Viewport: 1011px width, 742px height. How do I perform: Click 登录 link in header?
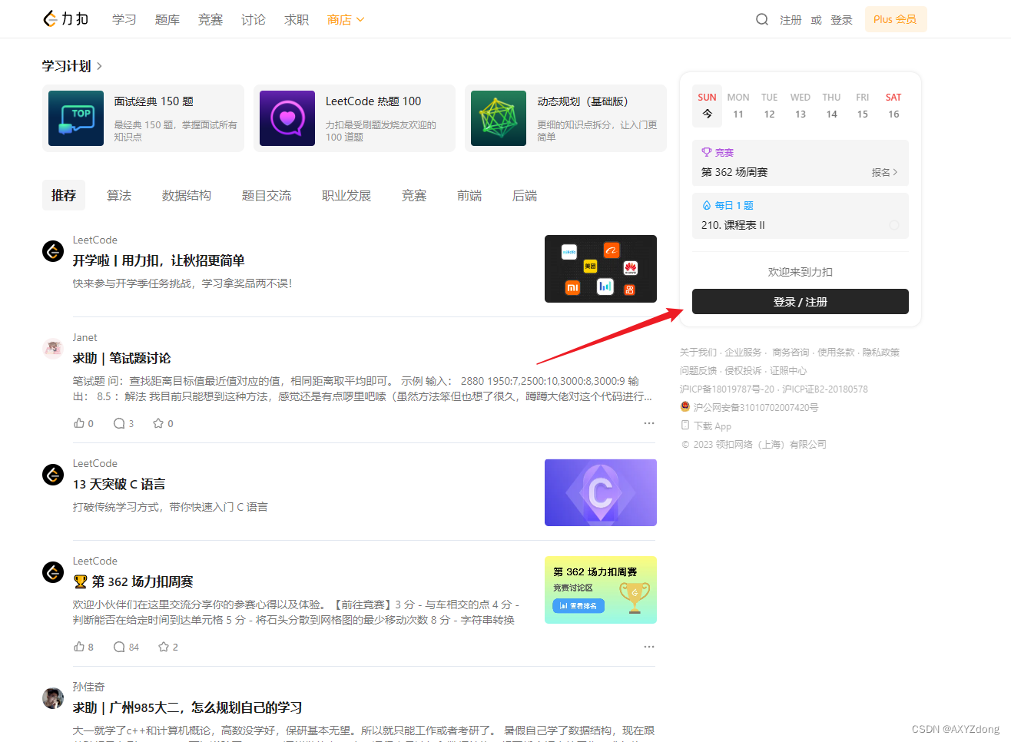(x=841, y=20)
